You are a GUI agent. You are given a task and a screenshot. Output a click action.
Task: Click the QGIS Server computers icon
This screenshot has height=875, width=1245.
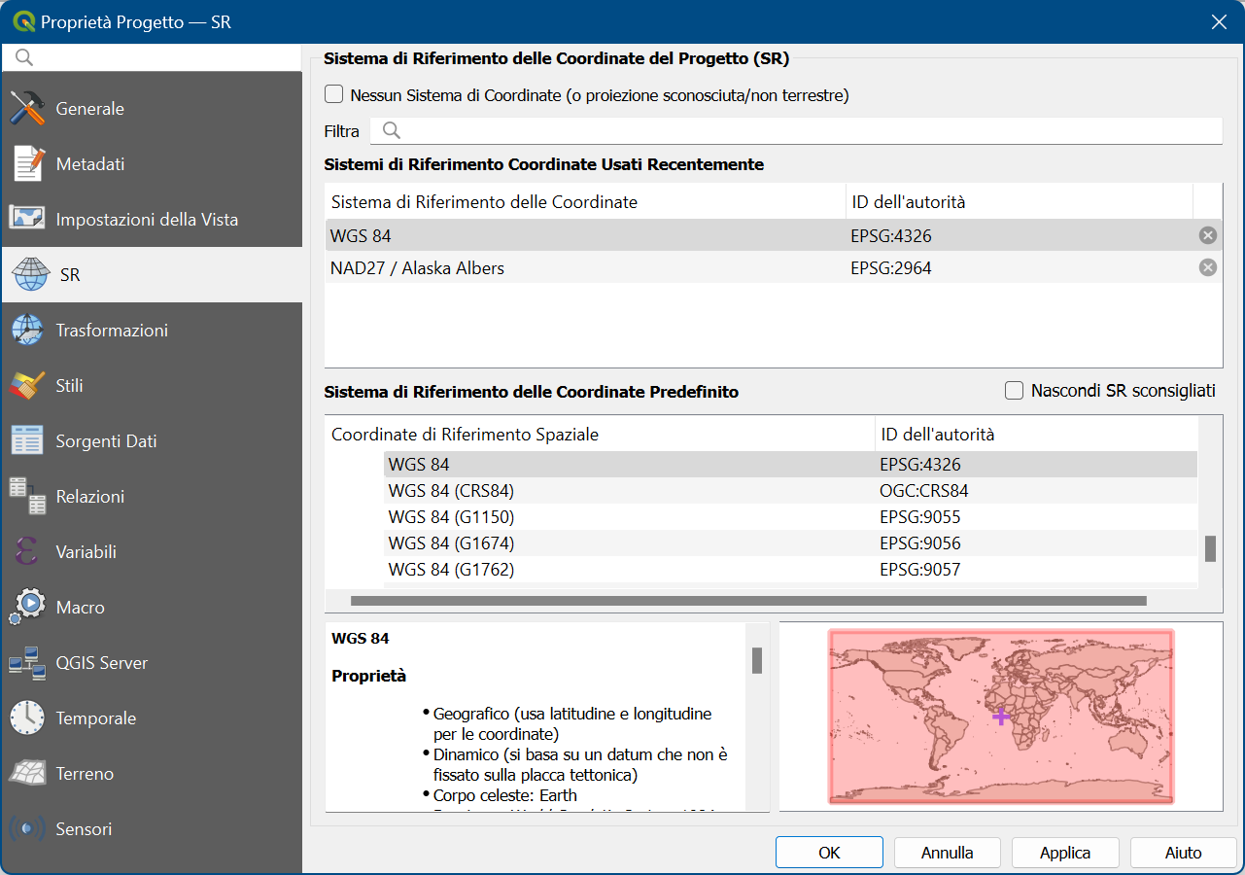pos(27,663)
